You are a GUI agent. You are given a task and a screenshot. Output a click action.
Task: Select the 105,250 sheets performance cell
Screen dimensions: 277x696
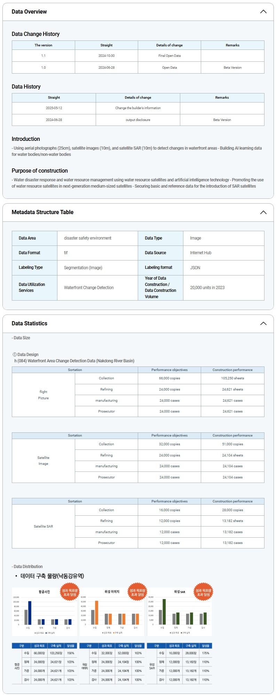coord(232,378)
